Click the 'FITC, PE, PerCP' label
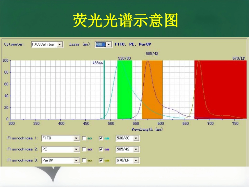Image resolution: width=249 pixels, height=187 pixels. pyautogui.click(x=133, y=44)
